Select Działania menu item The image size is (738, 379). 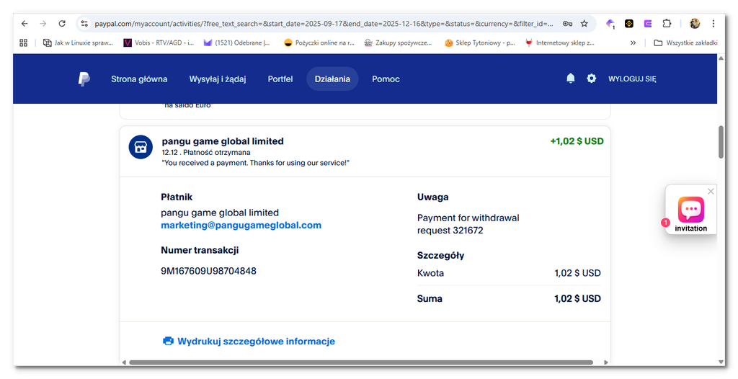[332, 79]
